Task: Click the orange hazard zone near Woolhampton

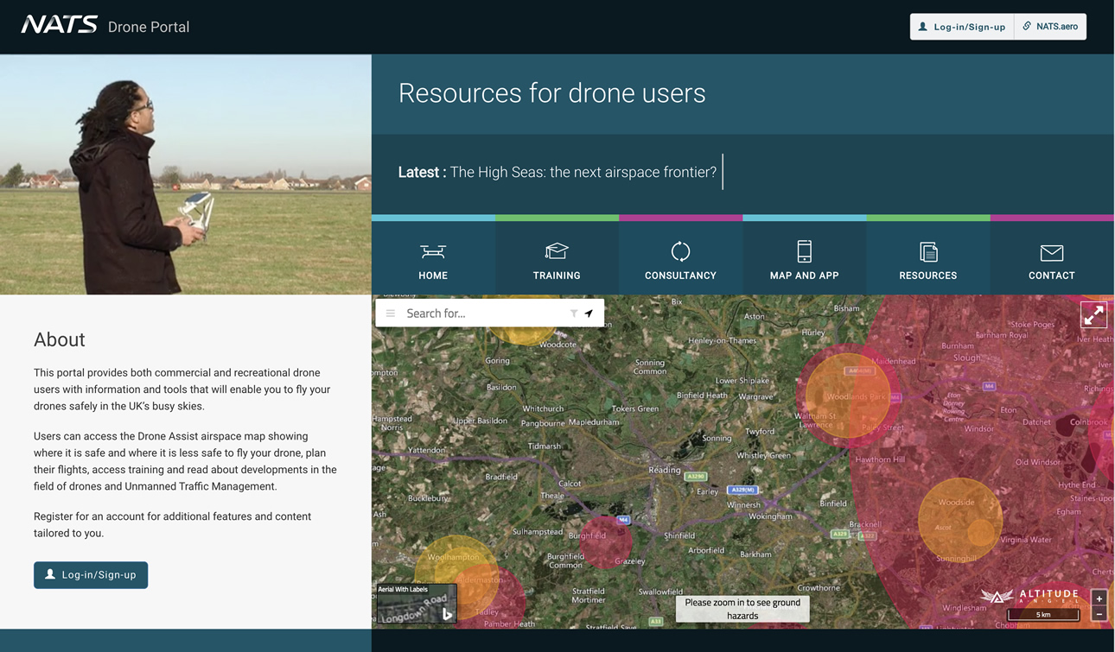Action: click(456, 575)
